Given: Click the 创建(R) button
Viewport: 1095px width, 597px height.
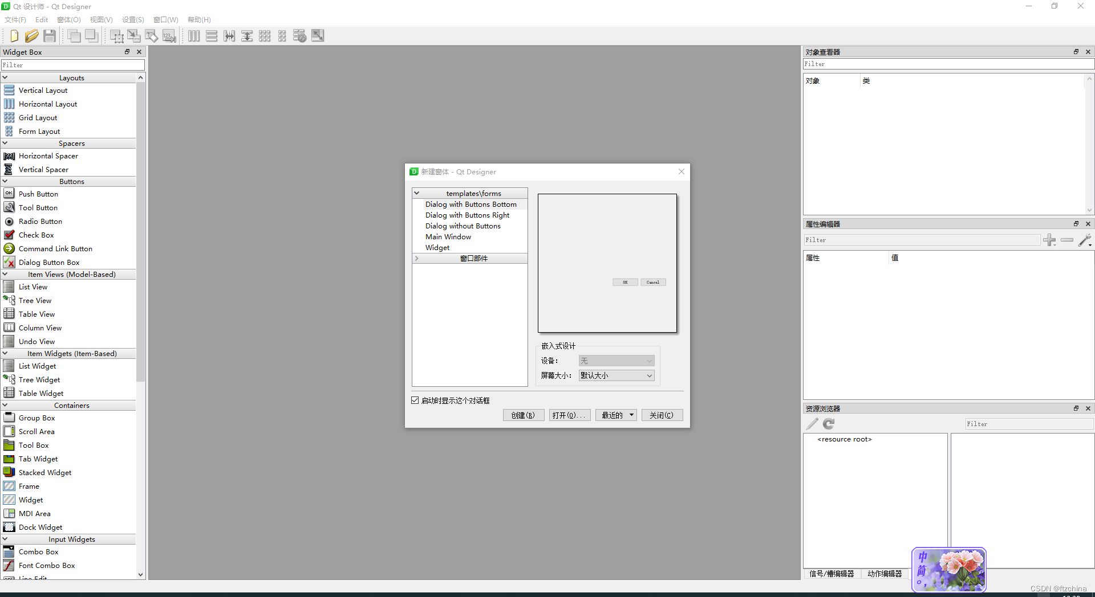Looking at the screenshot, I should click(x=524, y=415).
